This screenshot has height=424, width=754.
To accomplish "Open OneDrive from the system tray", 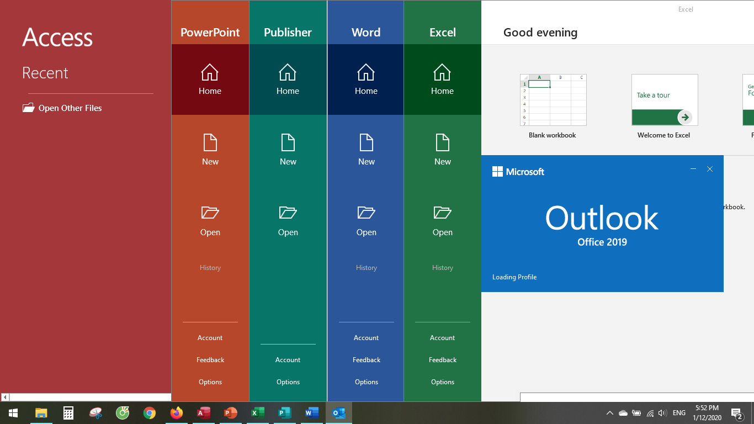I will [623, 413].
